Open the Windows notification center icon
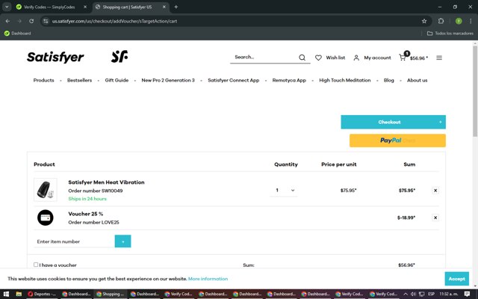This screenshot has height=299, width=478. (467, 294)
